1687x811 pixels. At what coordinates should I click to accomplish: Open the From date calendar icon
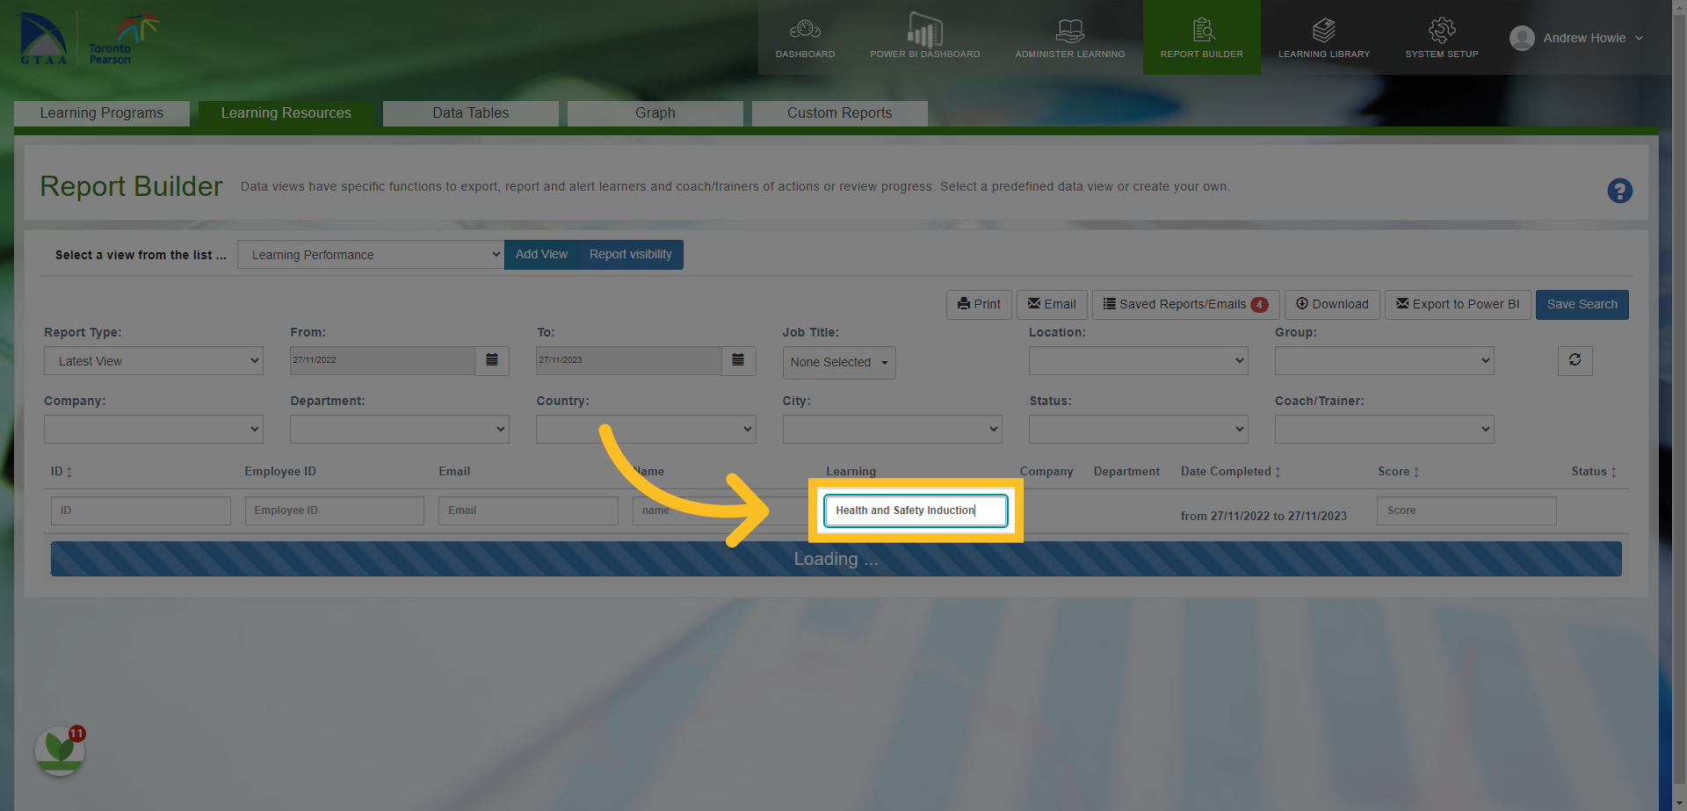click(492, 360)
